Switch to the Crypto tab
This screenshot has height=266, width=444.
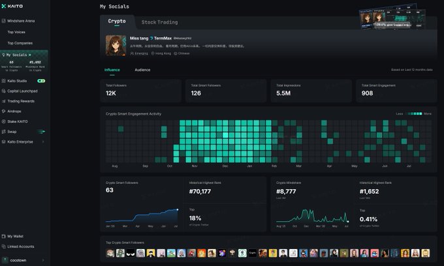click(117, 22)
